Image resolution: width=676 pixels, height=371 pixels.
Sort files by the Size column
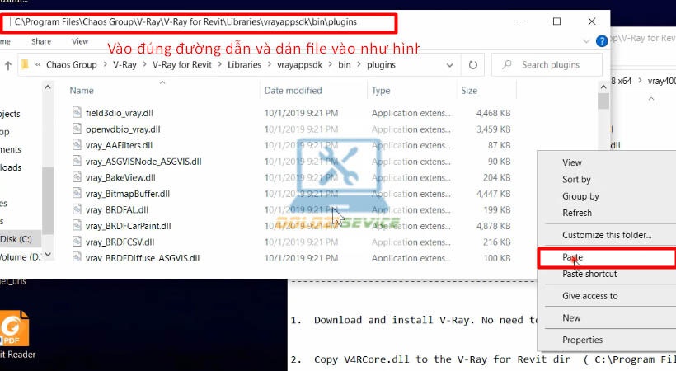tap(468, 91)
